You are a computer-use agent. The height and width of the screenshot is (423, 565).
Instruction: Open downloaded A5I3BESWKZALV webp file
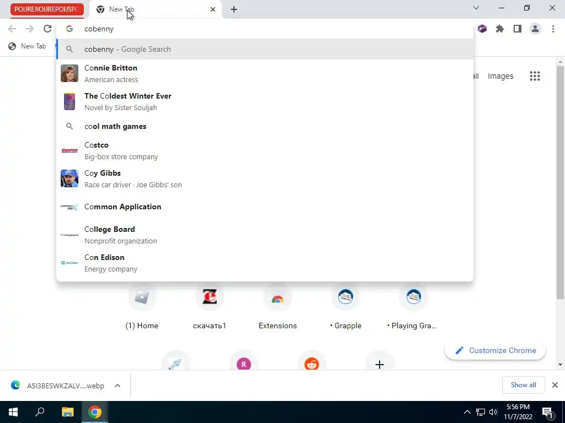pyautogui.click(x=57, y=386)
